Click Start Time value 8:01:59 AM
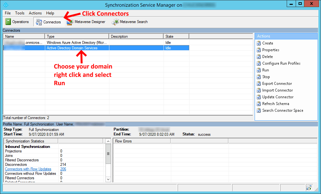Image resolution: width=321 pixels, height=194 pixels. pos(46,134)
